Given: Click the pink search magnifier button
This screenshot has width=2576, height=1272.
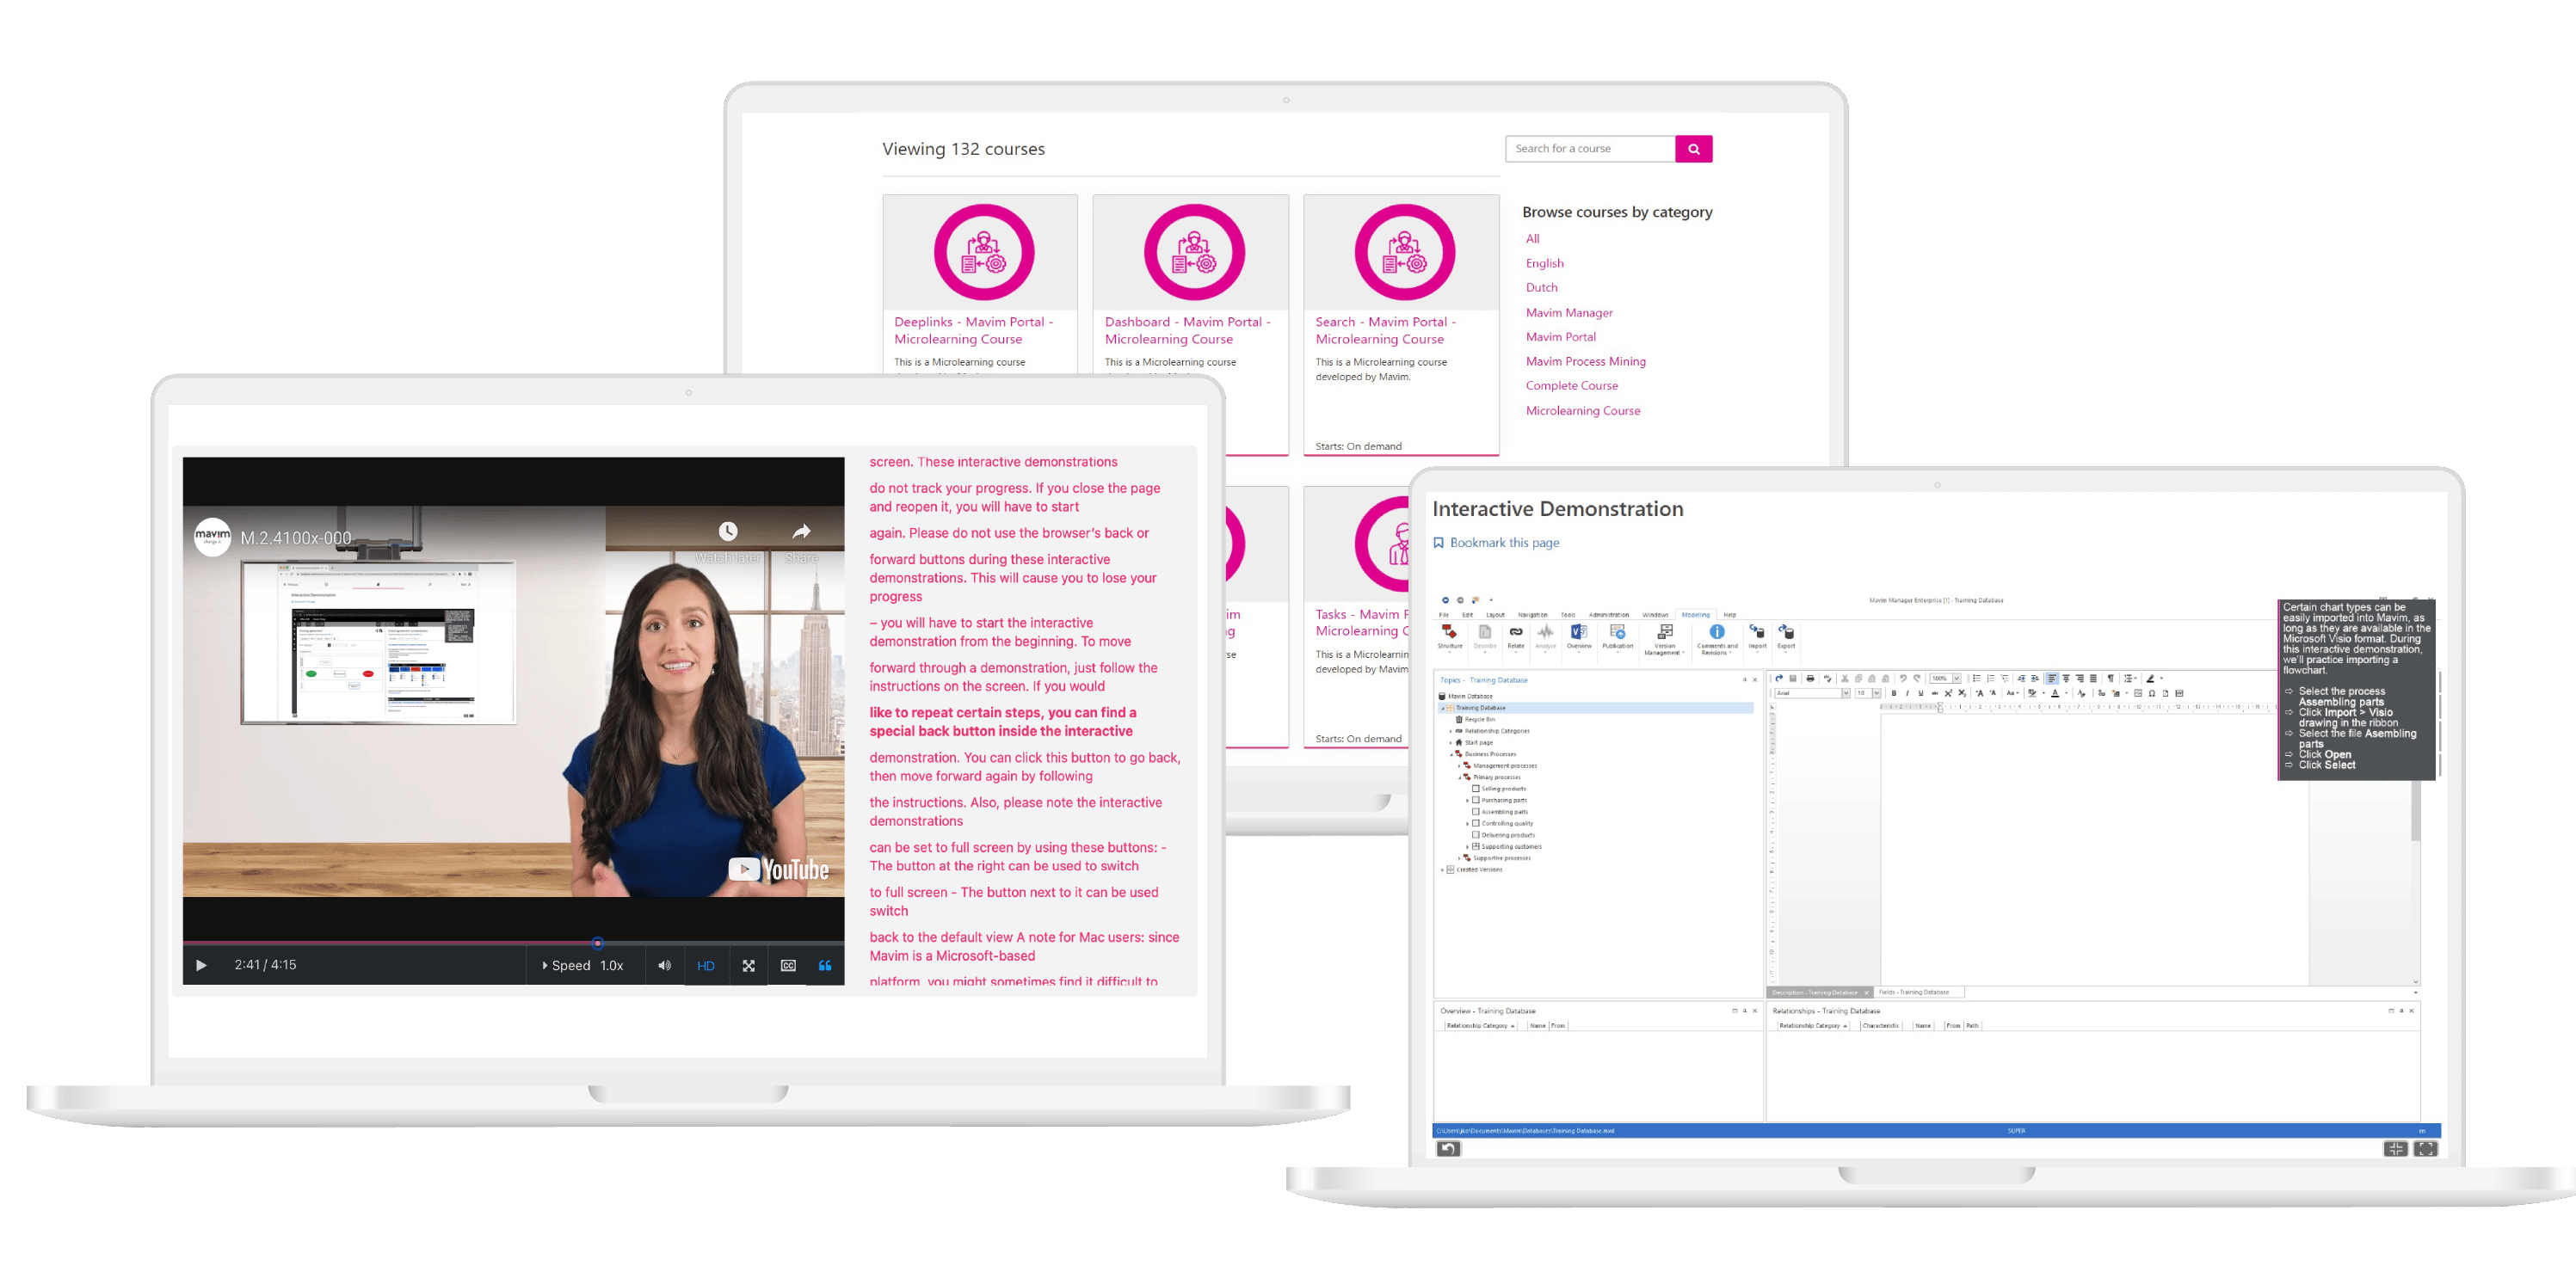Looking at the screenshot, I should (1693, 149).
